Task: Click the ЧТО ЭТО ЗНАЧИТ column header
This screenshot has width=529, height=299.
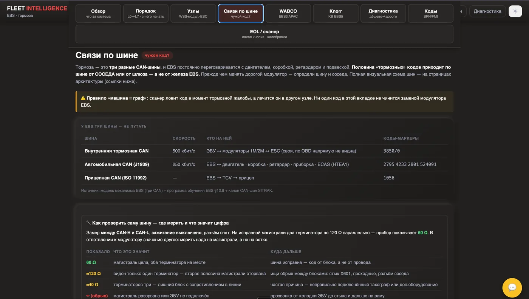Action: click(x=131, y=252)
